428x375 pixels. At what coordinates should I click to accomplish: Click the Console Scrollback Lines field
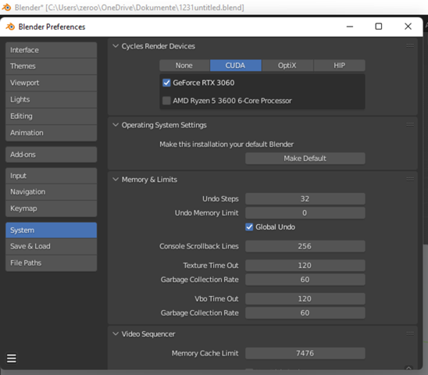point(305,246)
